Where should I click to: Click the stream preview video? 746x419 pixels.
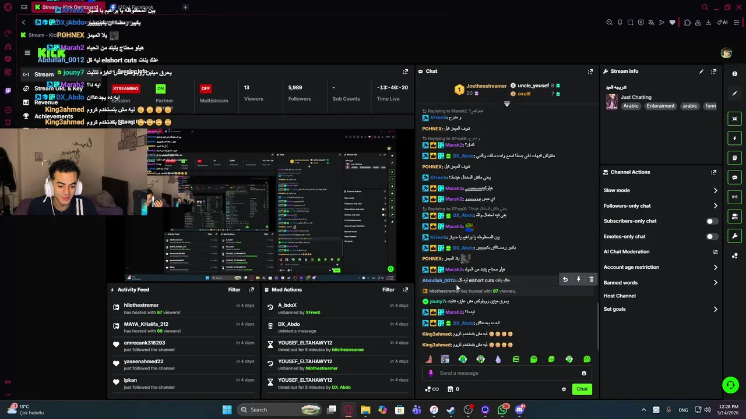tap(261, 204)
